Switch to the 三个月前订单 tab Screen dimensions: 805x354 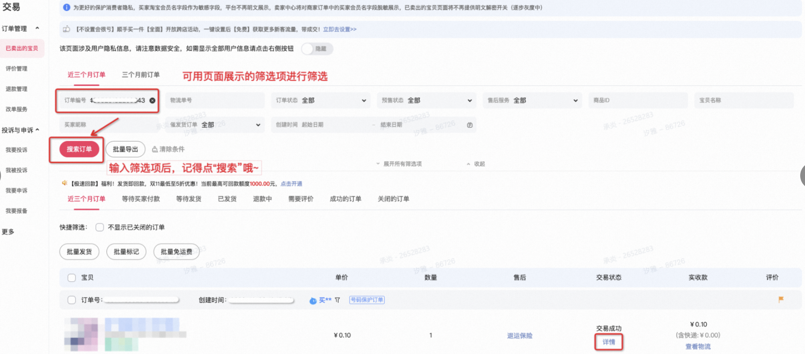coord(141,75)
